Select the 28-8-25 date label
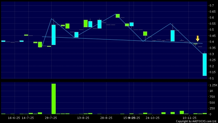Image resolution: width=218 pixels, height=123 pixels. pyautogui.click(x=106, y=118)
